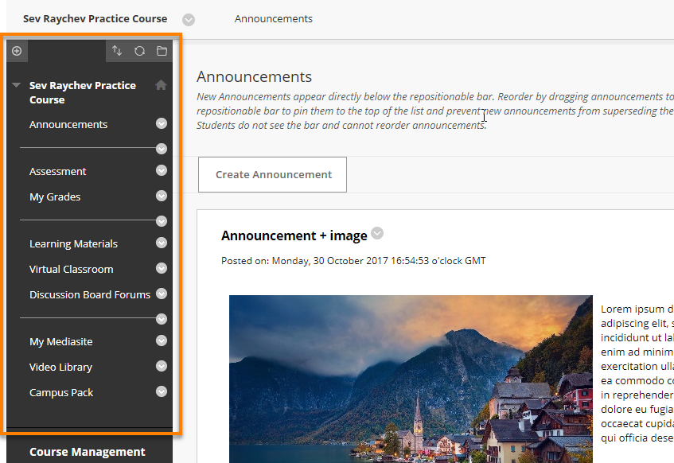Click the refresh course menu icon
The height and width of the screenshot is (463, 674).
(139, 51)
